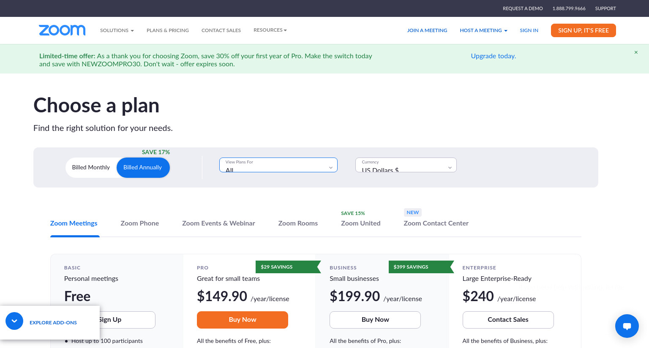This screenshot has height=348, width=649.
Task: Expand the Host a Meeting menu
Action: pos(483,30)
